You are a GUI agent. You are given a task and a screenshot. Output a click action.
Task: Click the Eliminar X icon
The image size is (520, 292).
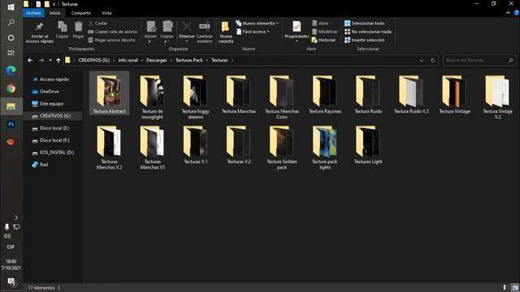[x=187, y=27]
